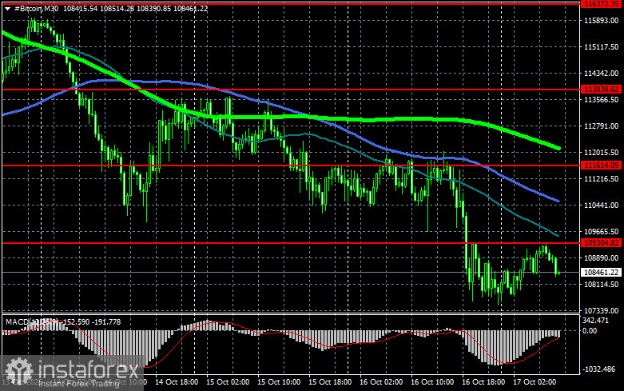Select the 112791.00 price scale value
The image size is (624, 391).
(x=601, y=126)
